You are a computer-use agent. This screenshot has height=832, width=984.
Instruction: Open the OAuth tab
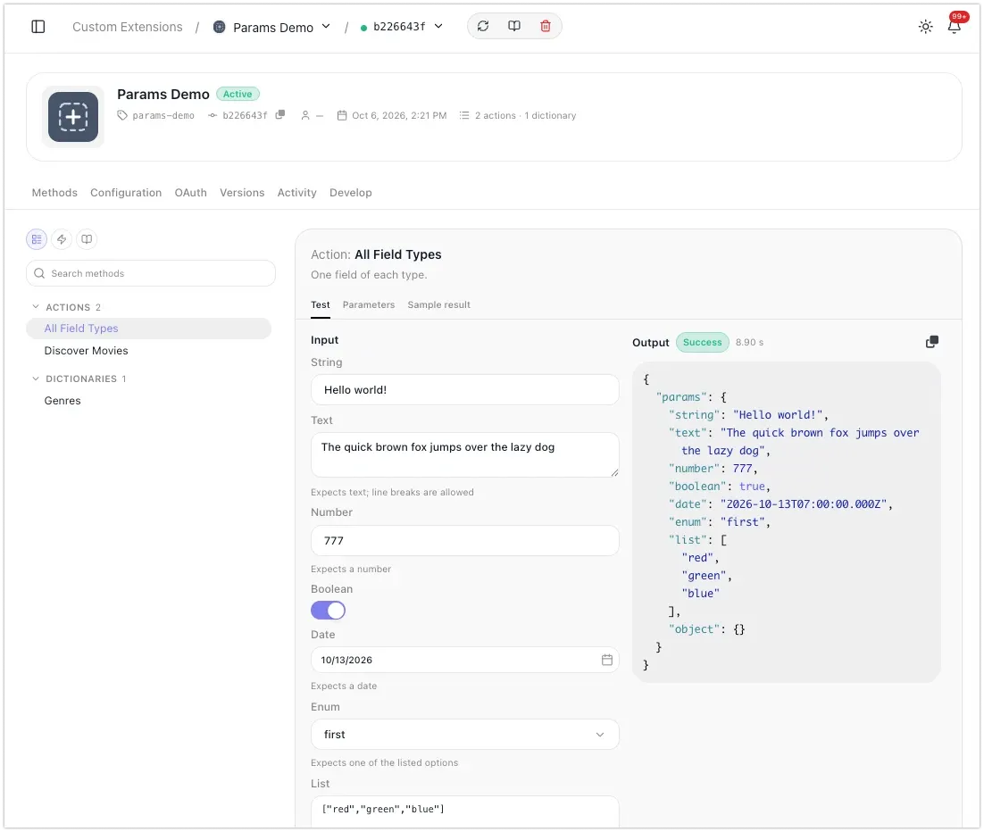(x=191, y=193)
